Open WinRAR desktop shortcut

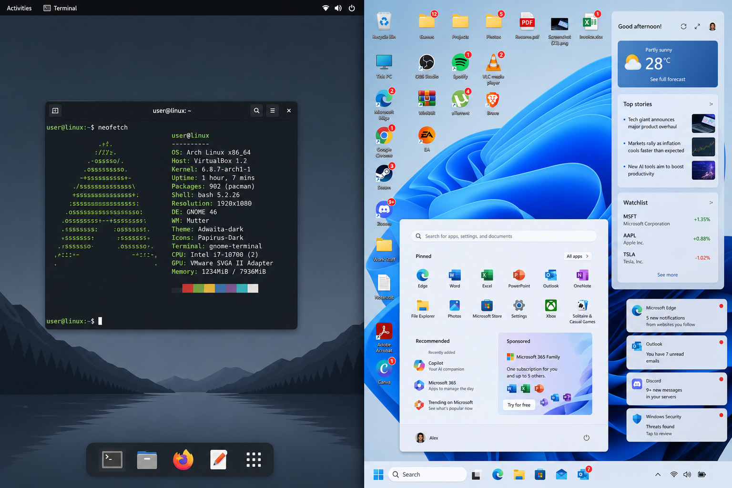tap(427, 102)
